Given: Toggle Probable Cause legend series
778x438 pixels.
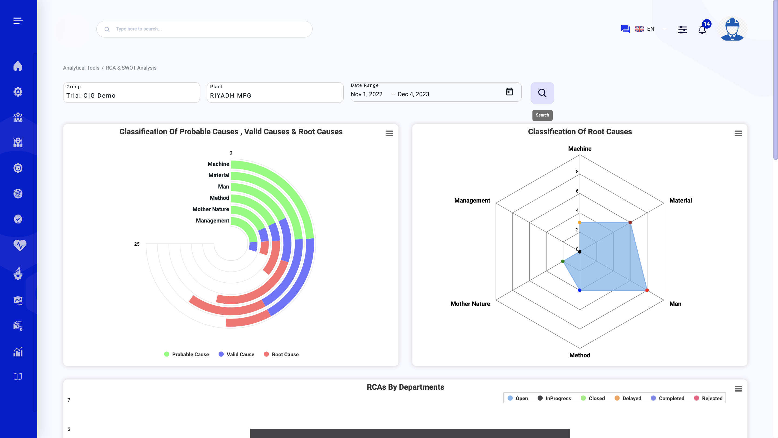Looking at the screenshot, I should click(186, 354).
